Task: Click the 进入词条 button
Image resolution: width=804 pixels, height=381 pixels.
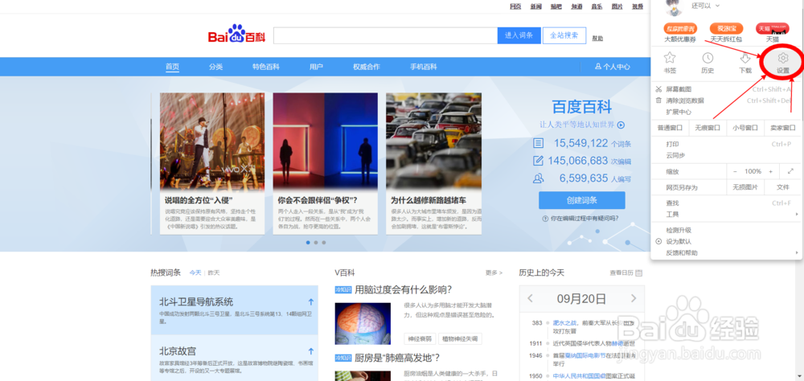Action: (x=519, y=35)
